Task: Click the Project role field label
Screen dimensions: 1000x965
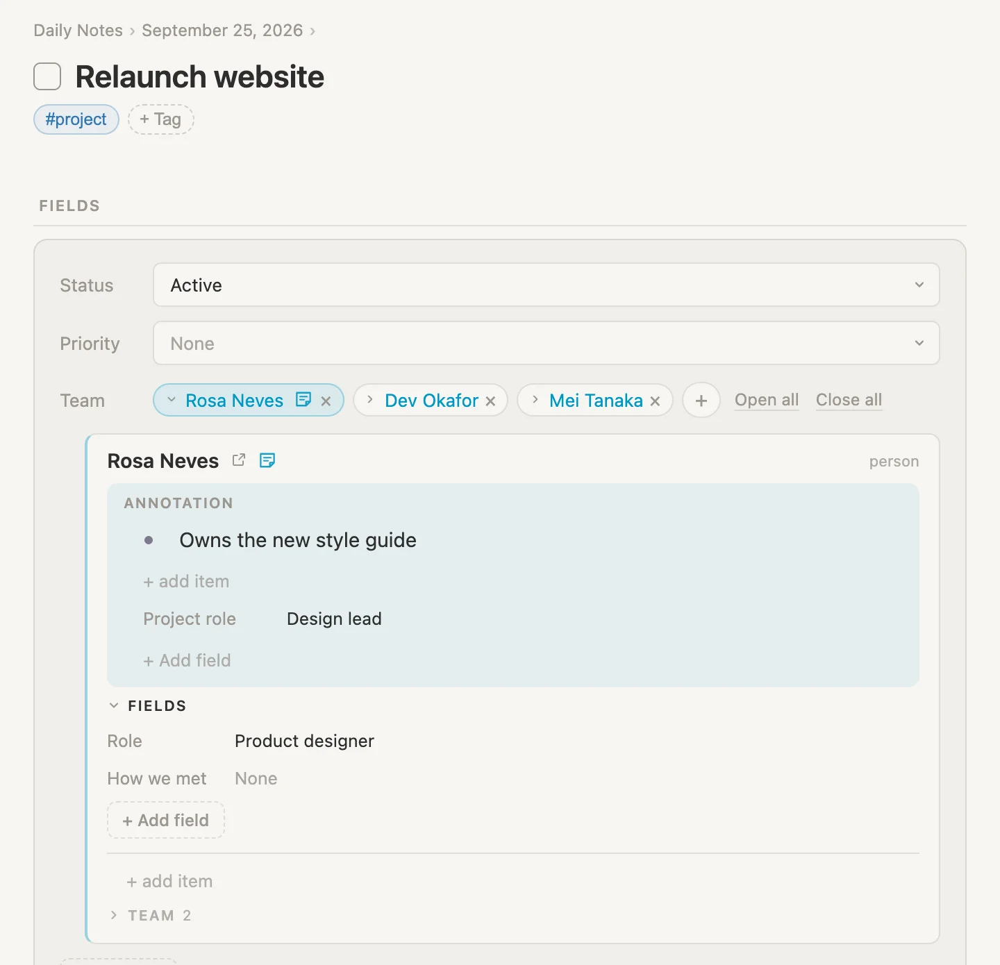Action: coord(190,619)
